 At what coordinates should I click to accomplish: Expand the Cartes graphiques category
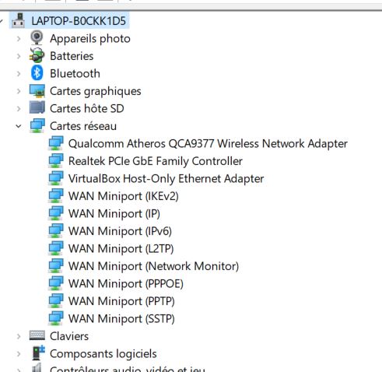[19, 91]
